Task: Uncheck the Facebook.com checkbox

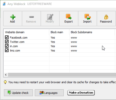Action: tap(7, 37)
